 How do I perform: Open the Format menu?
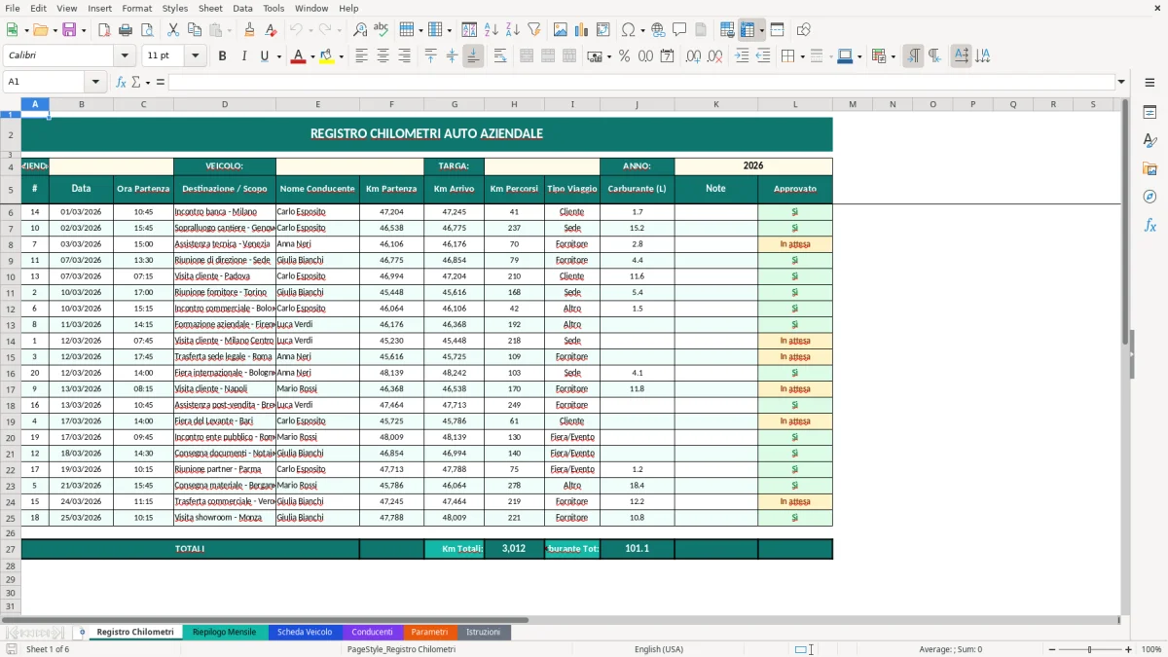136,8
